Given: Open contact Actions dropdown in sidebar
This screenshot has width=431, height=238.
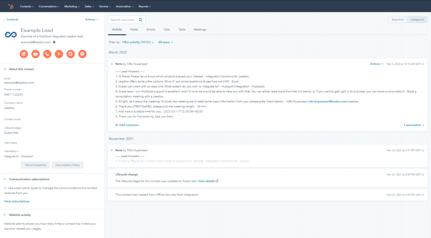Looking at the screenshot, I should (x=91, y=19).
